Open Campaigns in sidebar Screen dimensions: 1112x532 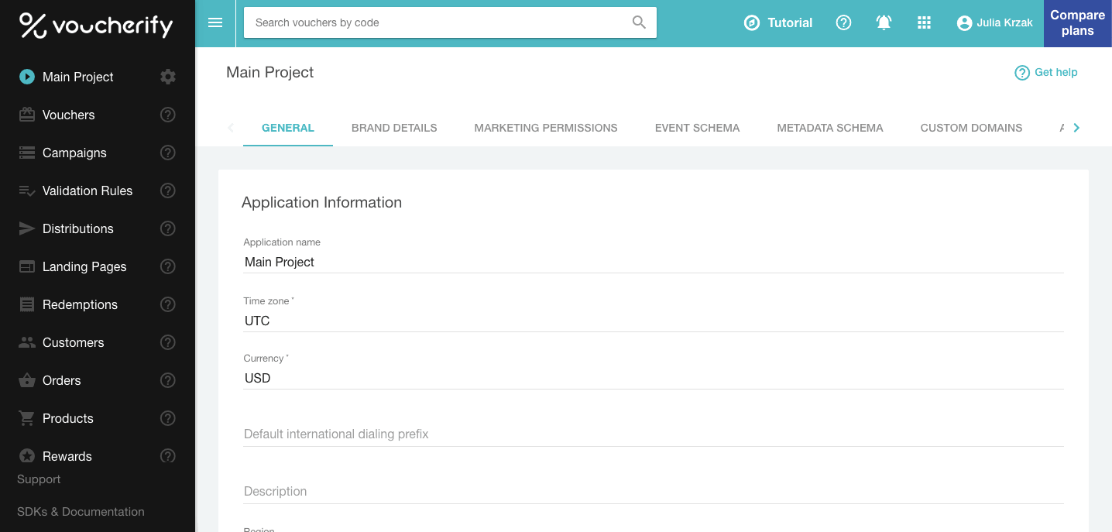[74, 153]
